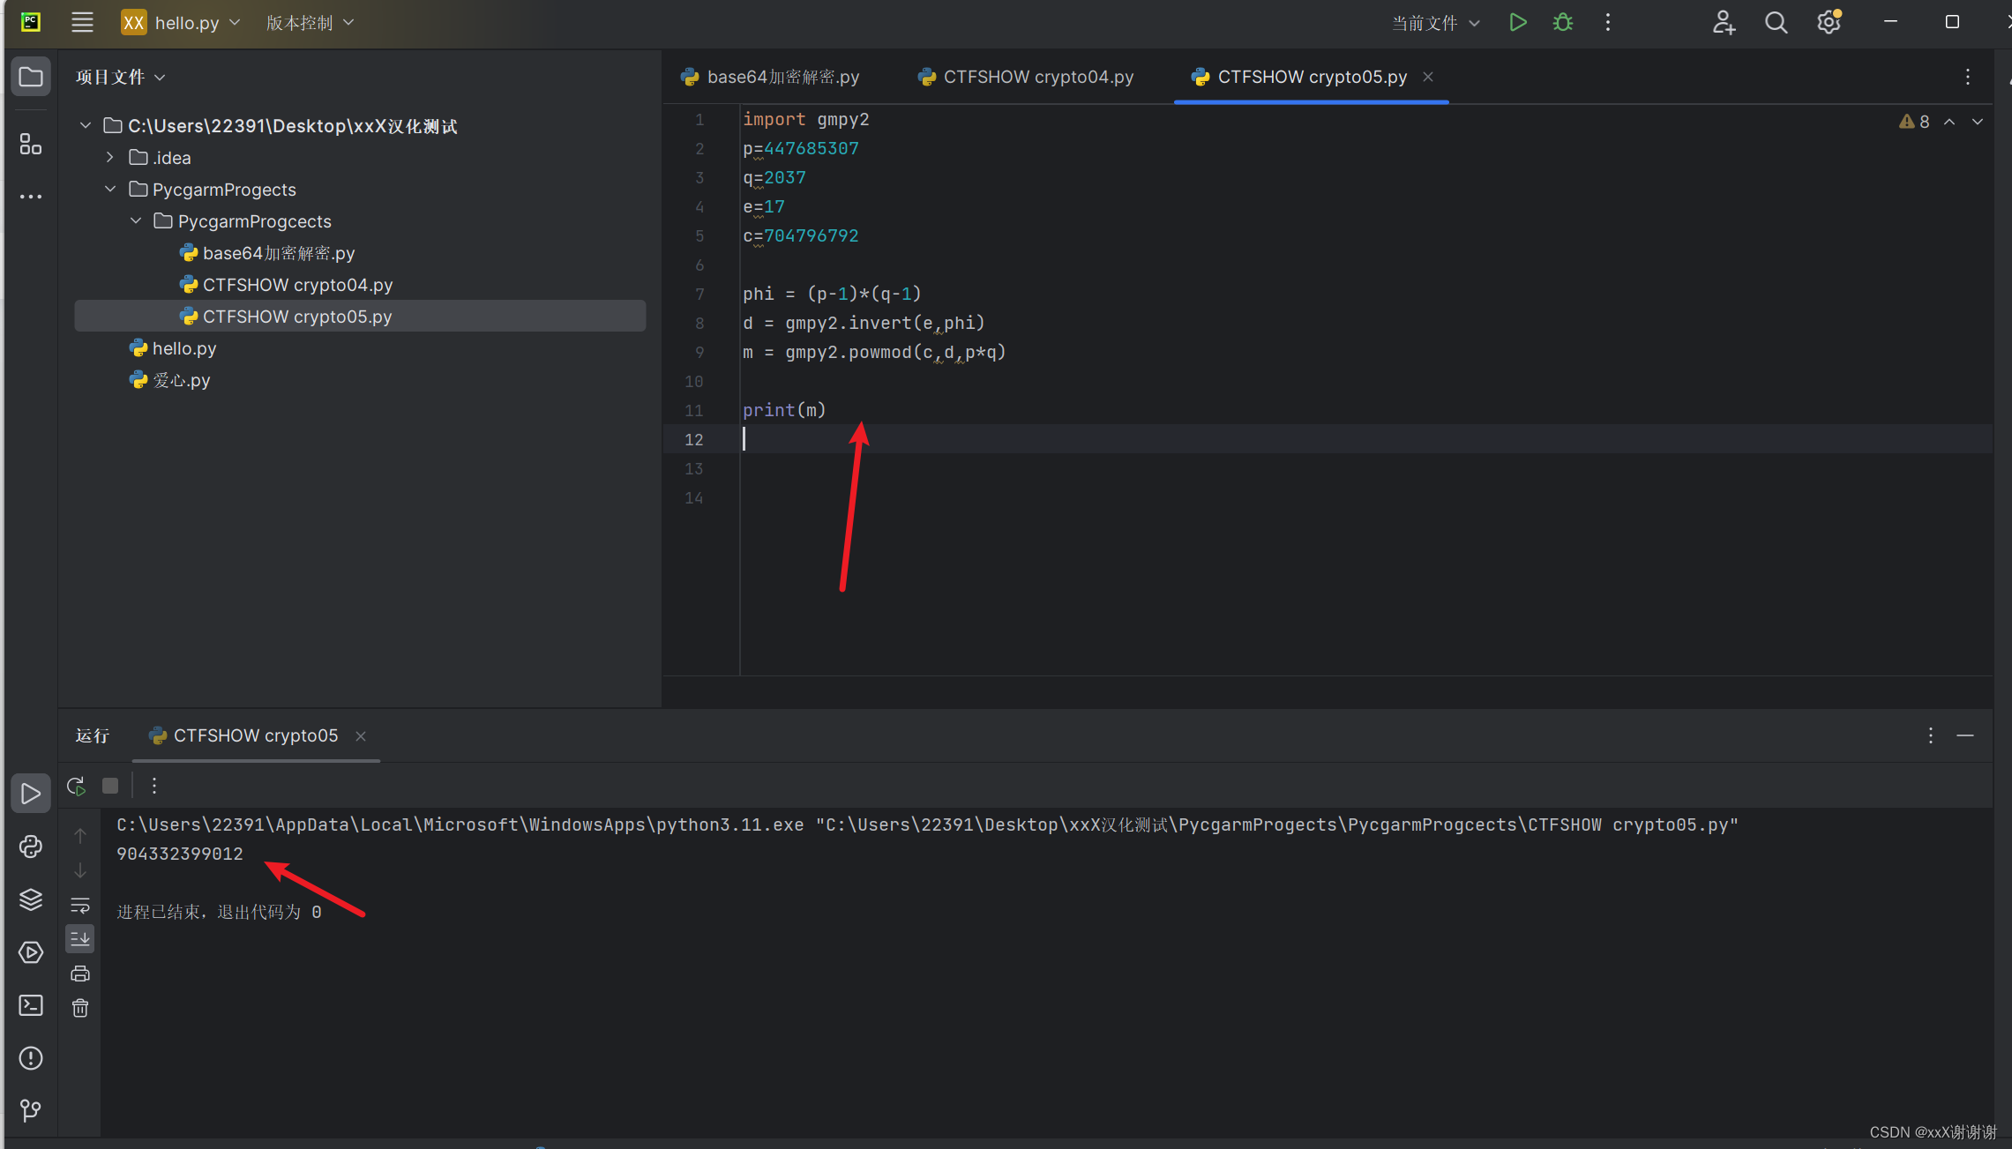This screenshot has height=1149, width=2012.
Task: Clear console output with the trash icon
Action: coord(79,1007)
